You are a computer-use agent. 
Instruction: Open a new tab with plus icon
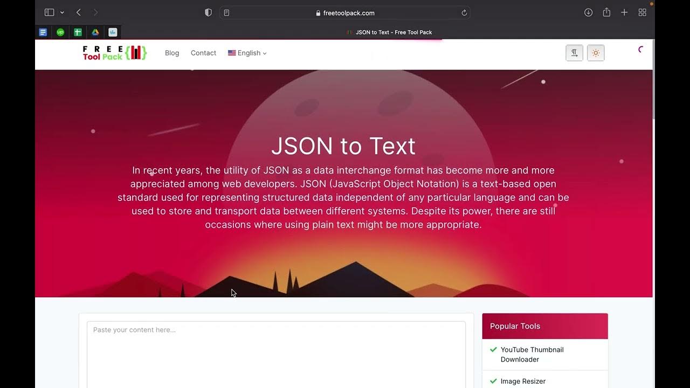pyautogui.click(x=624, y=12)
